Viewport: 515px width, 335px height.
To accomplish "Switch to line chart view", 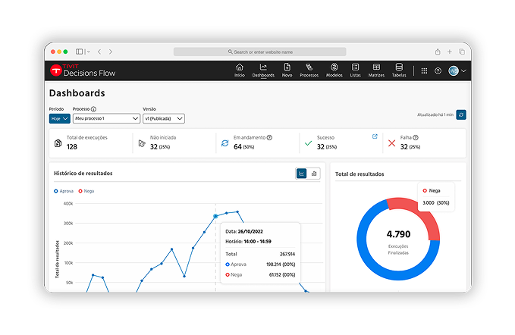I will coord(301,174).
